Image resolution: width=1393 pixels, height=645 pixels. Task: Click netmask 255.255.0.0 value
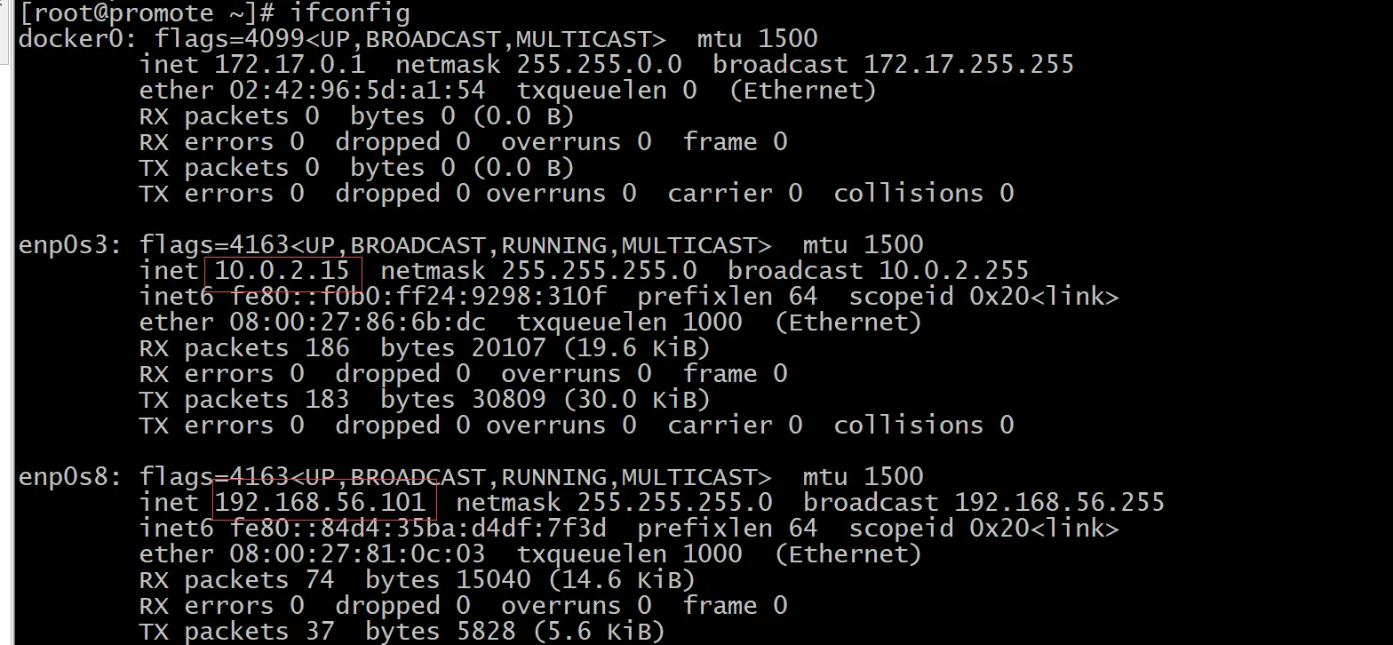(600, 64)
